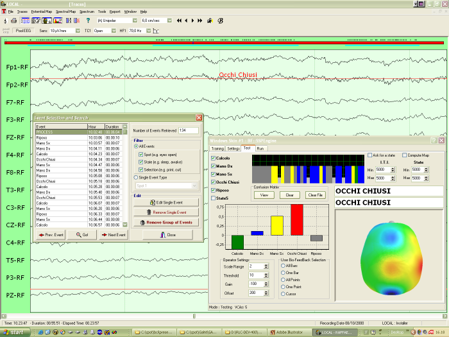Select the Single Event Type radio button
Screen dimensions: 449x337
pyautogui.click(x=136, y=177)
